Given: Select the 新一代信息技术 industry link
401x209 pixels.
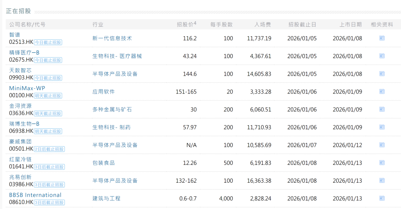Looking at the screenshot, I should pyautogui.click(x=112, y=38).
